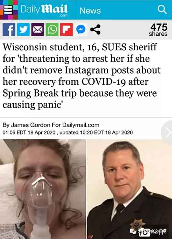Share article via email envelope icon
This screenshot has width=172, height=239.
point(37,30)
